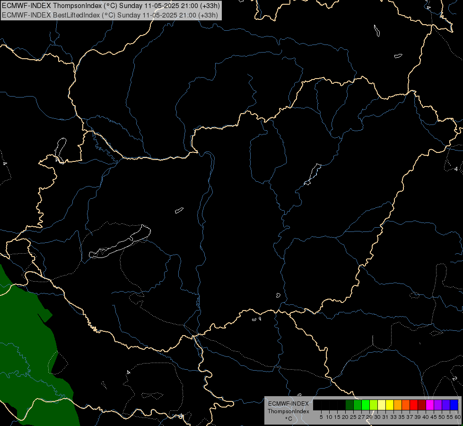Pick the dark red 39–40 legend swatch
Screen dimensions: 463x426
(x=422, y=405)
